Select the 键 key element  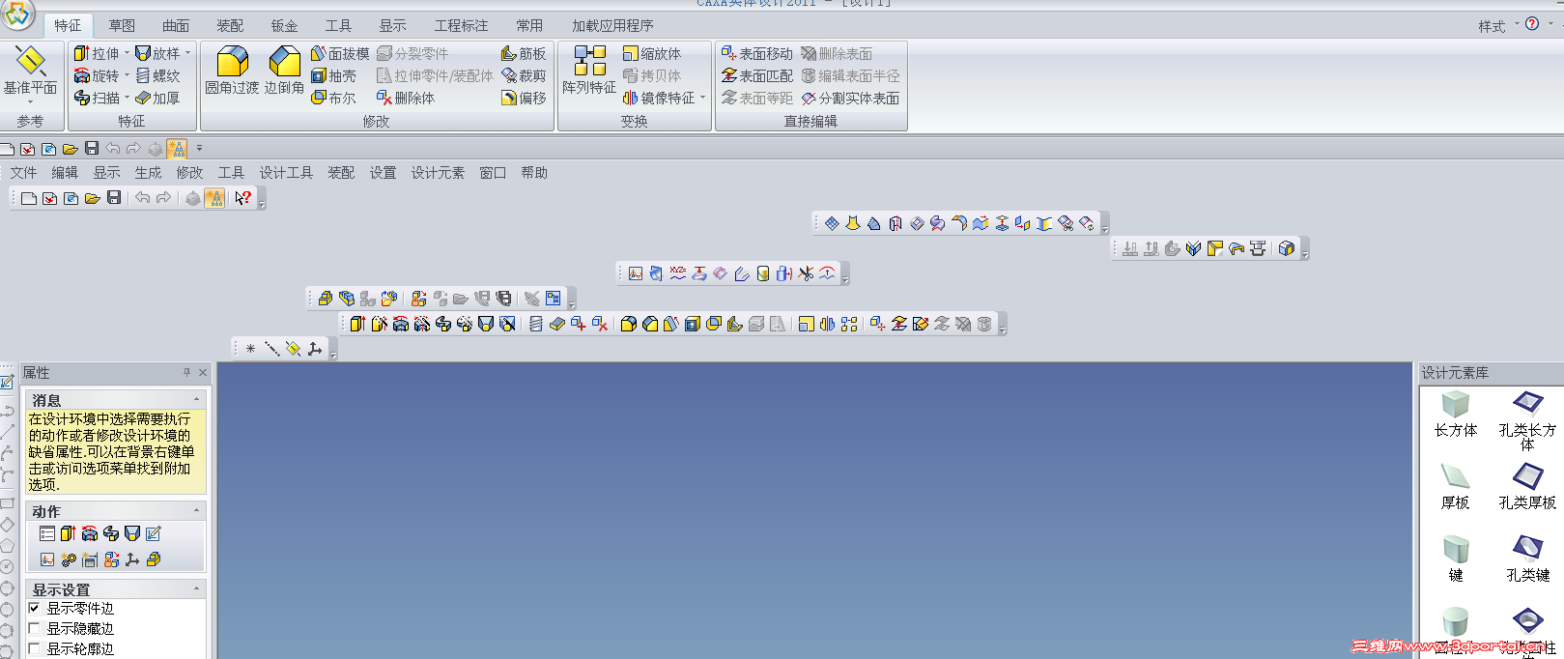click(1456, 559)
